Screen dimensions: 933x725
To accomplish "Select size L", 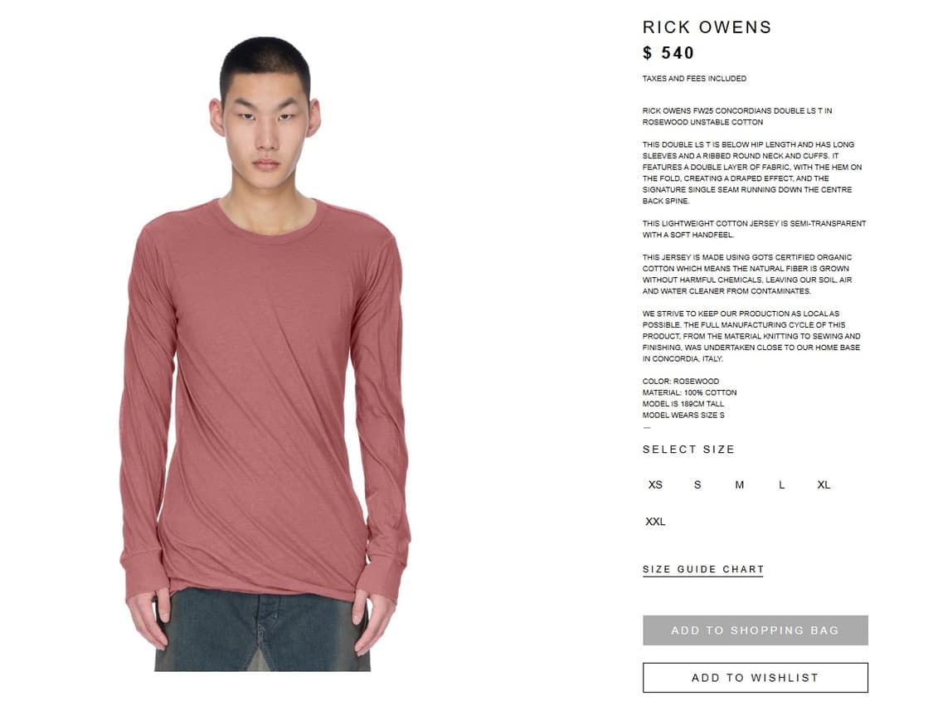I will point(782,484).
